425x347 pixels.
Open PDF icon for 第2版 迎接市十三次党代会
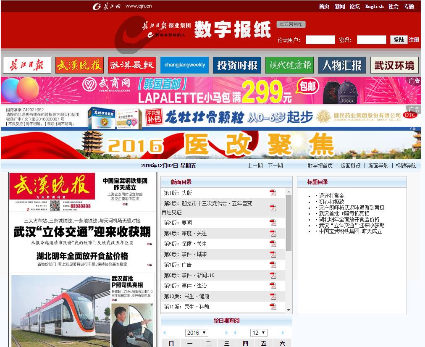point(273,208)
